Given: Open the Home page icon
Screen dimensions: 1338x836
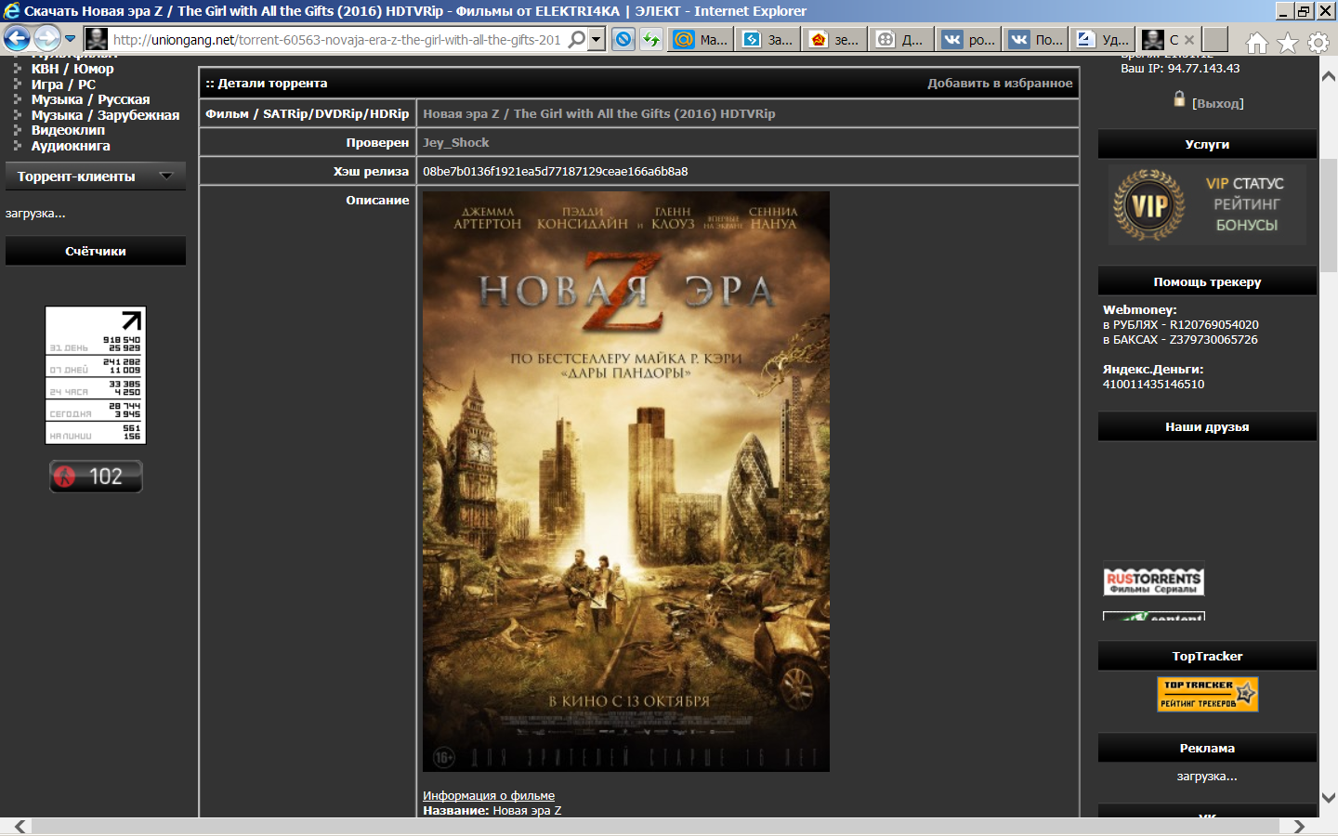Looking at the screenshot, I should click(1256, 43).
